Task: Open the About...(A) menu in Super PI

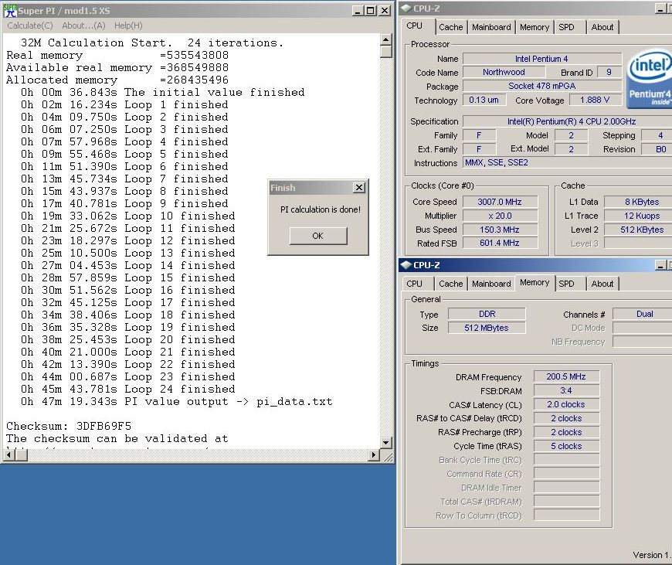Action: coord(83,26)
